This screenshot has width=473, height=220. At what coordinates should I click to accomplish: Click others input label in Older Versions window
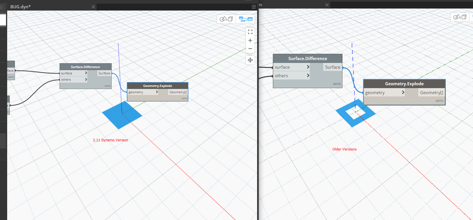pos(281,76)
